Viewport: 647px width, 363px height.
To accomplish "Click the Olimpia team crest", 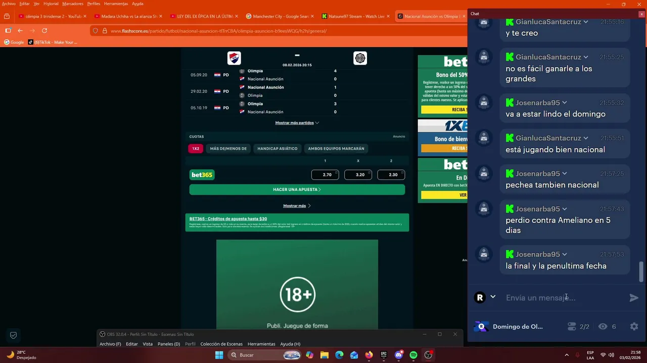I will [360, 58].
